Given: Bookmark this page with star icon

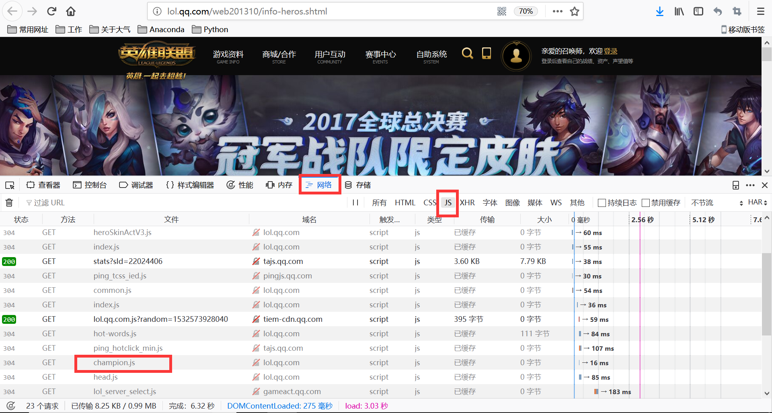Looking at the screenshot, I should (x=575, y=11).
